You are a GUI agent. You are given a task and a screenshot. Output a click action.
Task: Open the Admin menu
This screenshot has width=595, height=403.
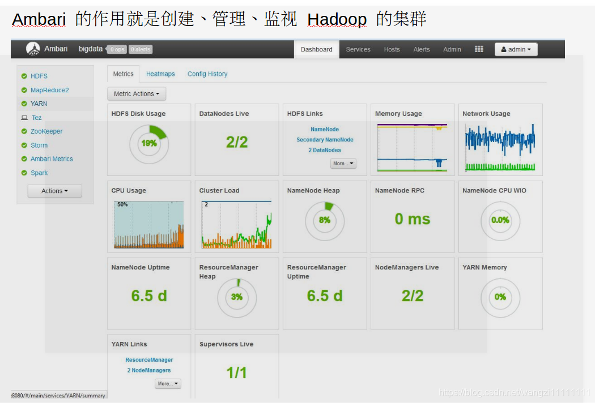(x=452, y=49)
